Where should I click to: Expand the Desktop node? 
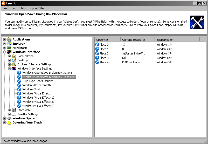point(9,60)
